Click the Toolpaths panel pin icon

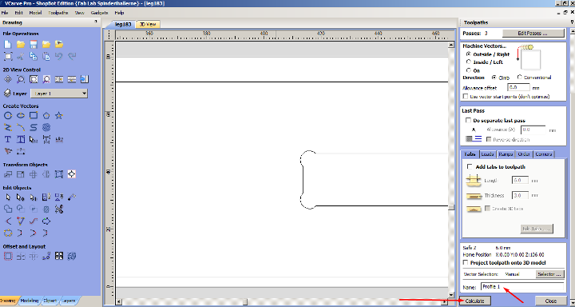[573, 22]
